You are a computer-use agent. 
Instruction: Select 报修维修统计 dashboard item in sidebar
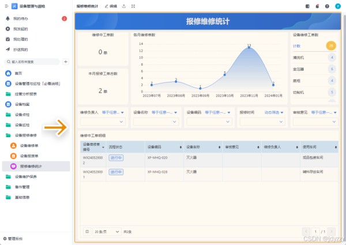click(36, 166)
